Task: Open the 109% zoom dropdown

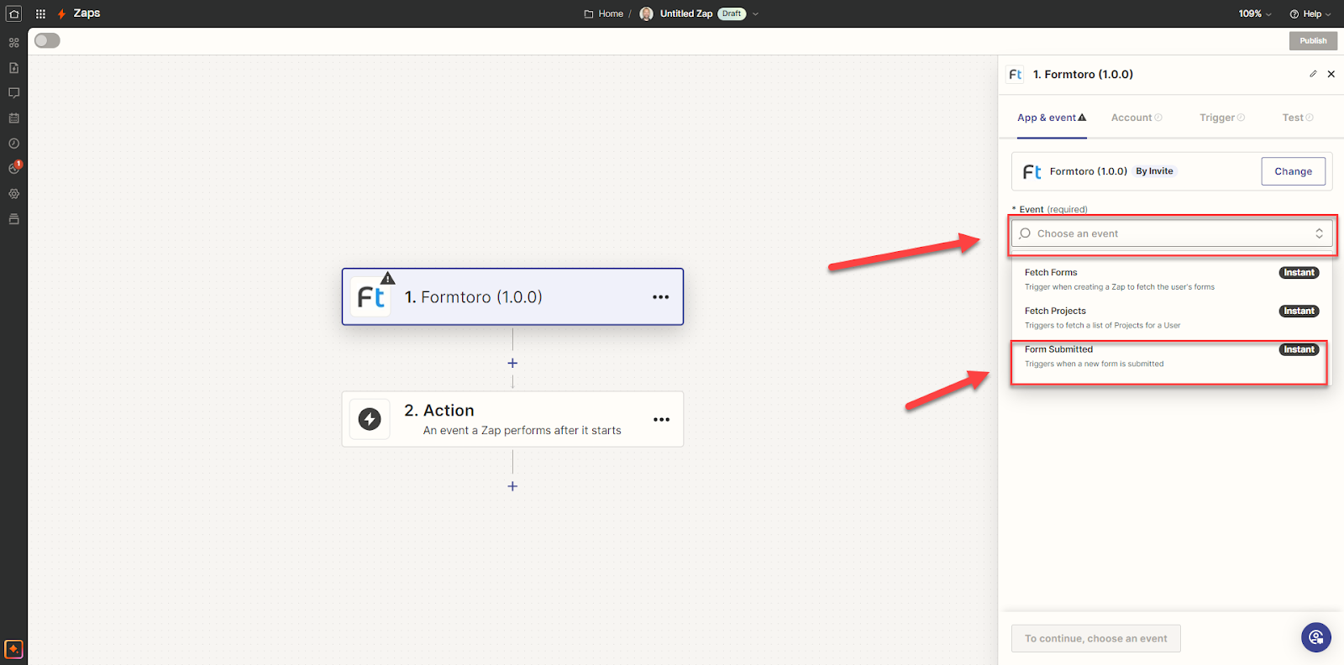Action: coord(1255,13)
